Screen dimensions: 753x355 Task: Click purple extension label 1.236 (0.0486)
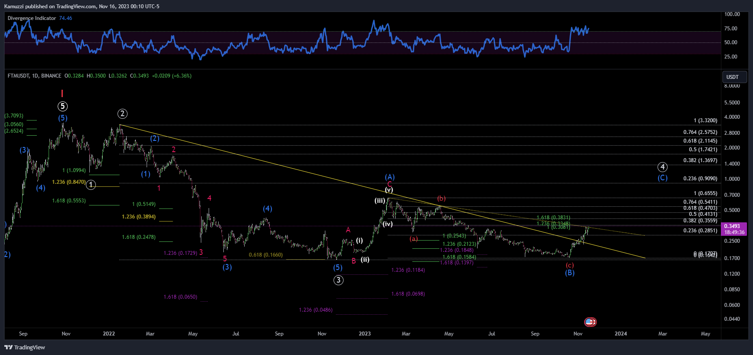pos(315,310)
